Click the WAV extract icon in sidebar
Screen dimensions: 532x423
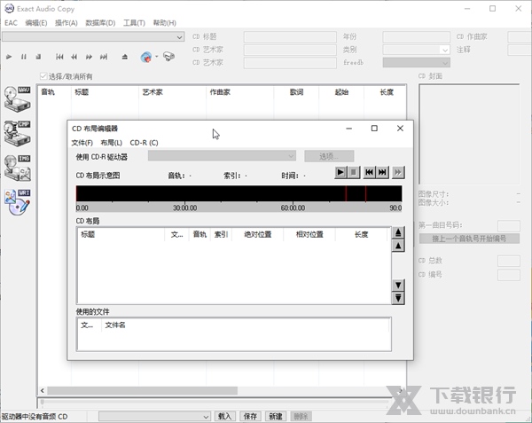17,95
